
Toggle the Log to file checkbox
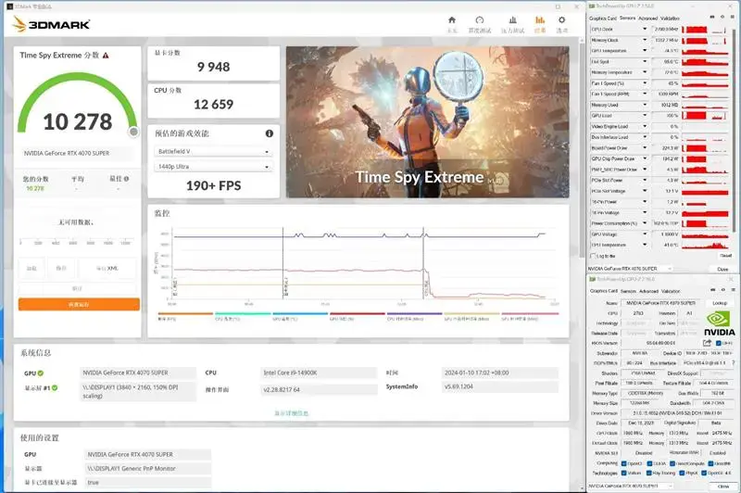pos(594,256)
